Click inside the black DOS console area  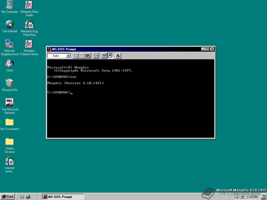point(131,98)
